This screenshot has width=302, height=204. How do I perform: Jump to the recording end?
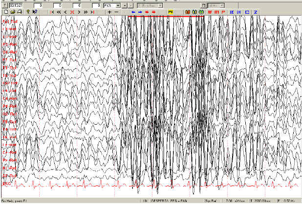(x=93, y=12)
